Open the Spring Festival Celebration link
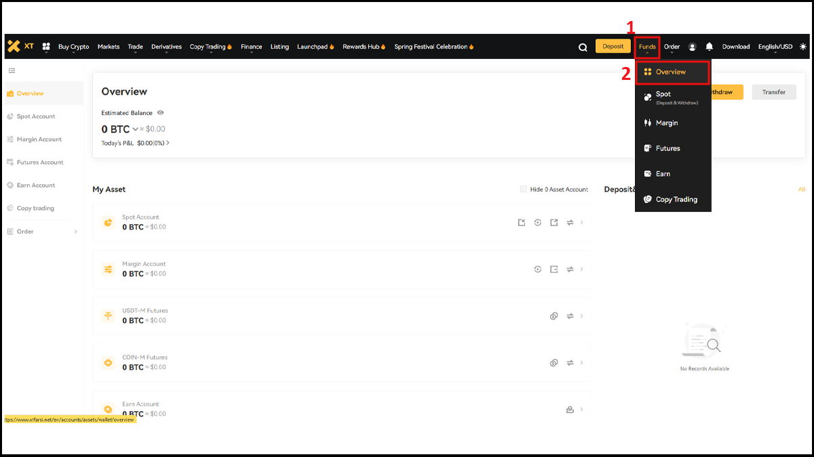 pyautogui.click(x=434, y=47)
